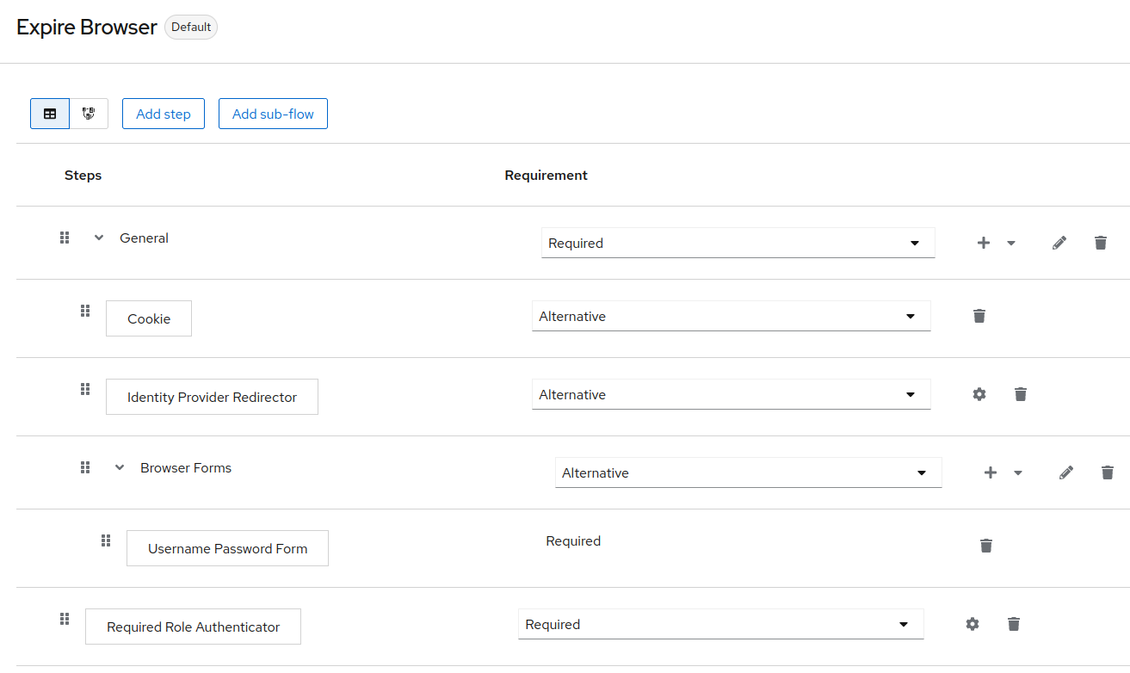Click drag handle beside Cookie step
The width and height of the screenshot is (1130, 673).
point(85,311)
